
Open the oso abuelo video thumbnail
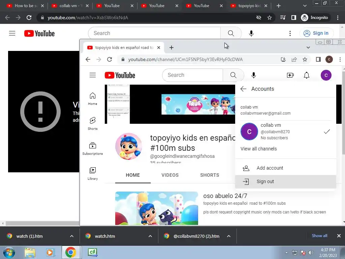pyautogui.click(x=157, y=208)
